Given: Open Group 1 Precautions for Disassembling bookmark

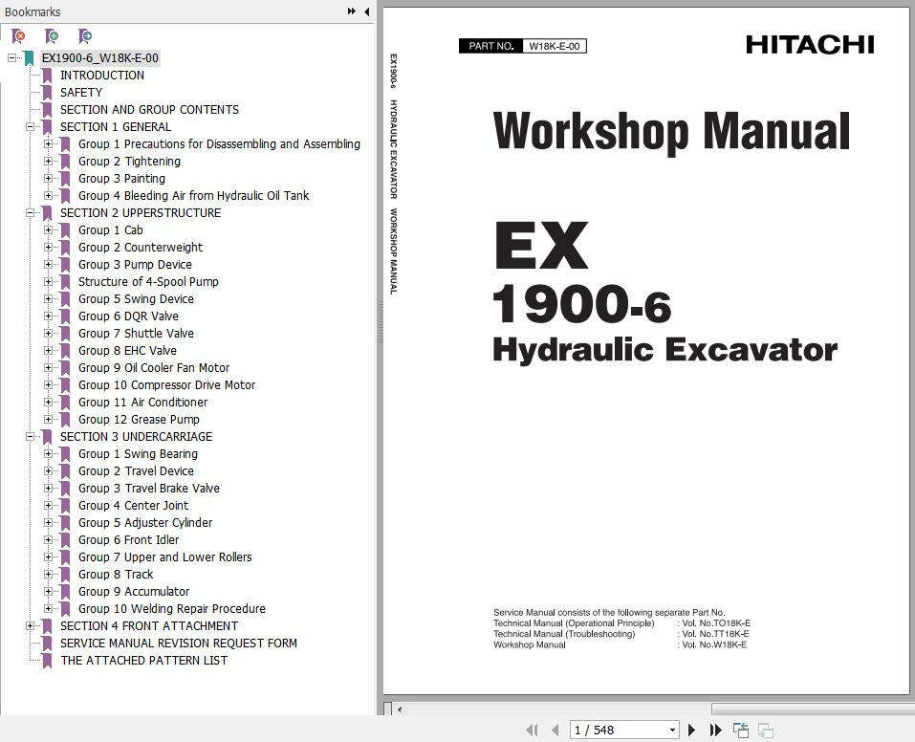Looking at the screenshot, I should [x=219, y=144].
